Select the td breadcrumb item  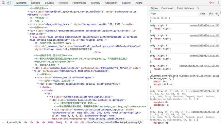(71, 122)
